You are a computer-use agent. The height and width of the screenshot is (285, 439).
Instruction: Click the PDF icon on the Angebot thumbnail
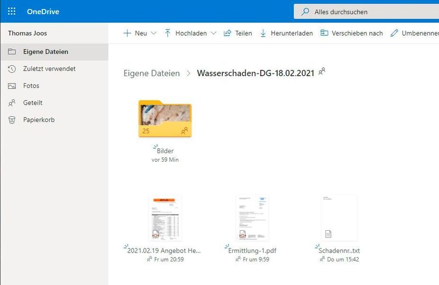(x=155, y=234)
